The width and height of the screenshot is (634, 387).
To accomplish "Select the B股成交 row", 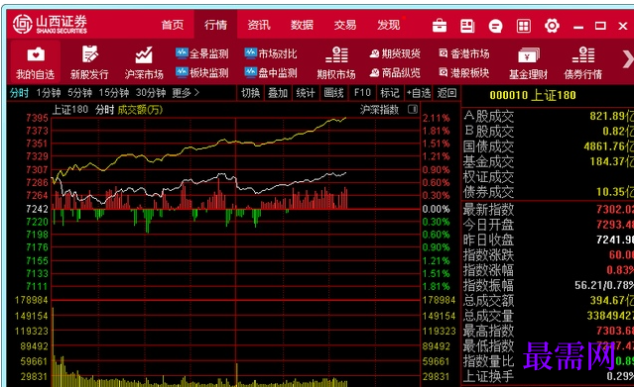I will [549, 132].
